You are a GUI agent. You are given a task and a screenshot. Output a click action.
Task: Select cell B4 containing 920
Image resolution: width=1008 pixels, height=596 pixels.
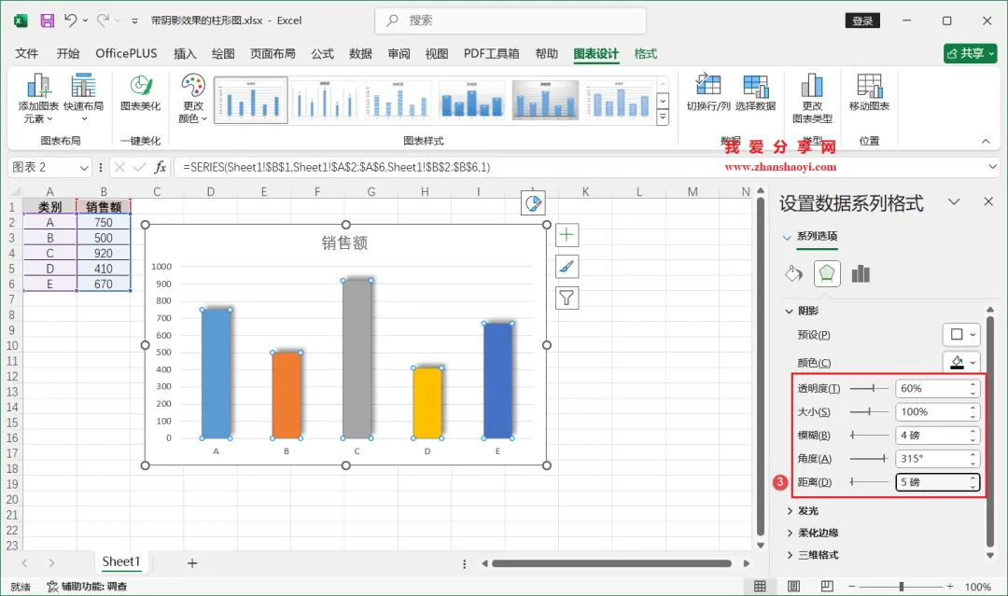(x=104, y=253)
